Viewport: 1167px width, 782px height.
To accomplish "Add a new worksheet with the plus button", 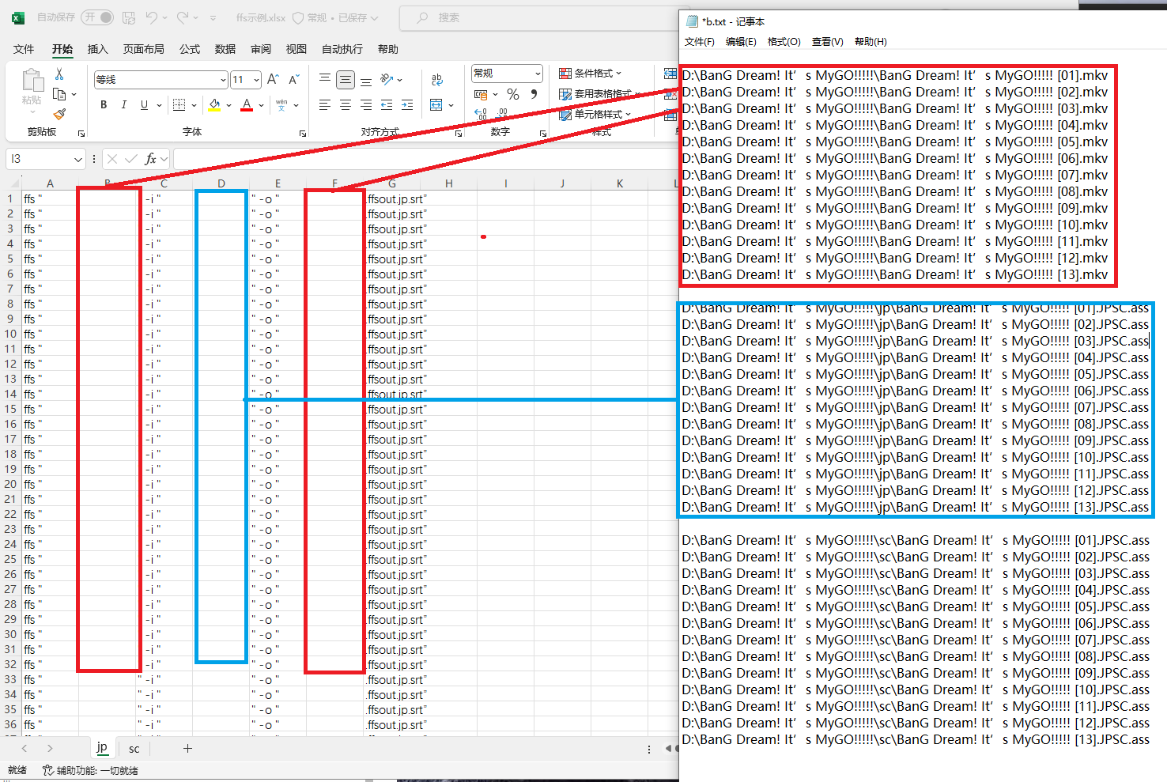I will (187, 748).
